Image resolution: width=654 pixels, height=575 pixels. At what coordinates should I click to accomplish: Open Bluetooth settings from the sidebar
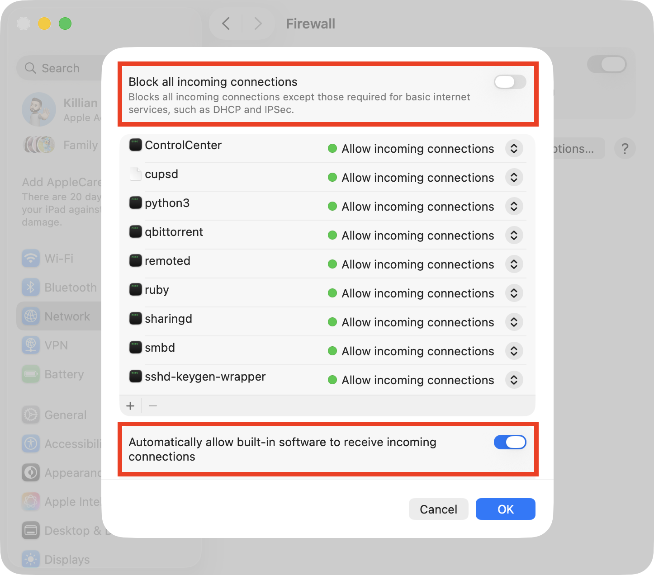coord(30,287)
